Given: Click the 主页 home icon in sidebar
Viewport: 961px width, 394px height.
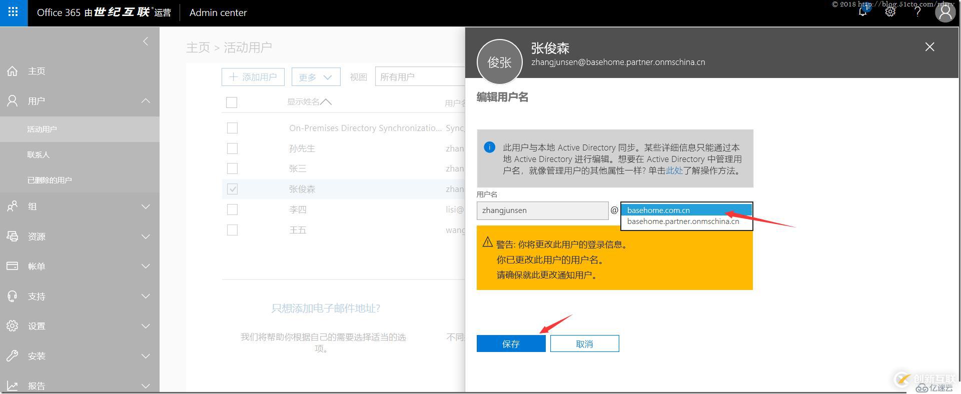Looking at the screenshot, I should click(x=13, y=71).
